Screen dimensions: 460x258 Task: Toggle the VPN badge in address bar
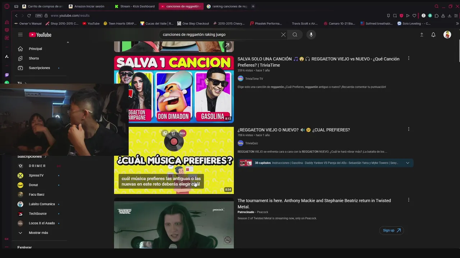tap(39, 16)
